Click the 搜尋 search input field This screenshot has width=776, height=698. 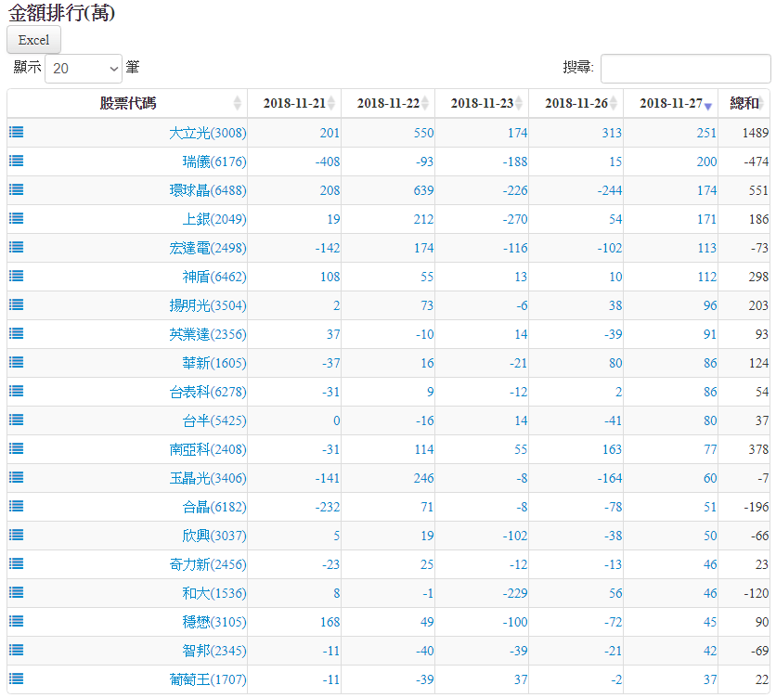pos(685,69)
